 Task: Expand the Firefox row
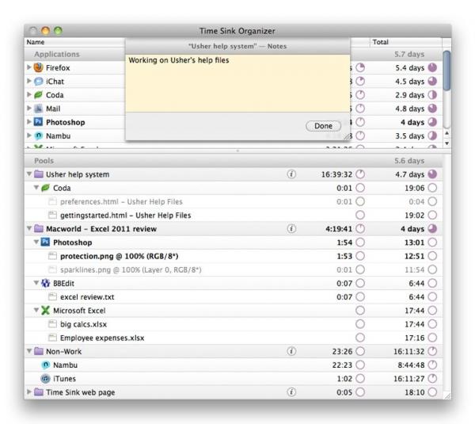click(29, 67)
